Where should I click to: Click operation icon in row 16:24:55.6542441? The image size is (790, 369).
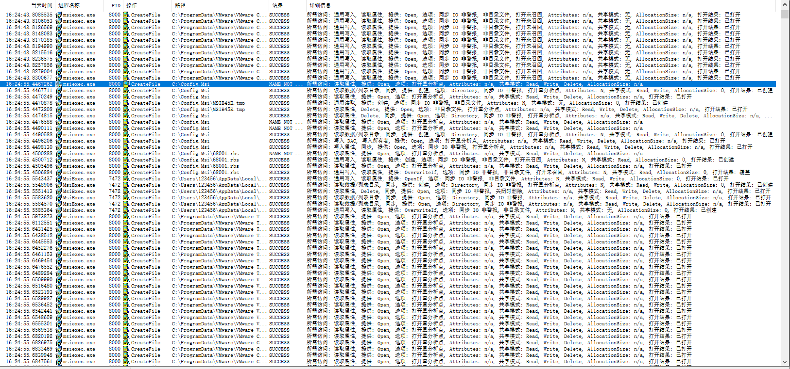(126, 311)
